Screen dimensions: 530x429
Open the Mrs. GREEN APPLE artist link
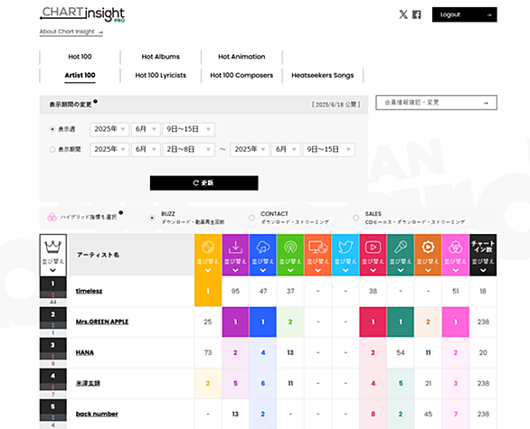pyautogui.click(x=102, y=322)
